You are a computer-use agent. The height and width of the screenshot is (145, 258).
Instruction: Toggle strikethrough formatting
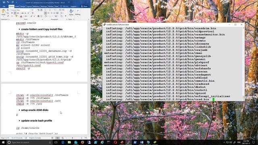point(23,13)
